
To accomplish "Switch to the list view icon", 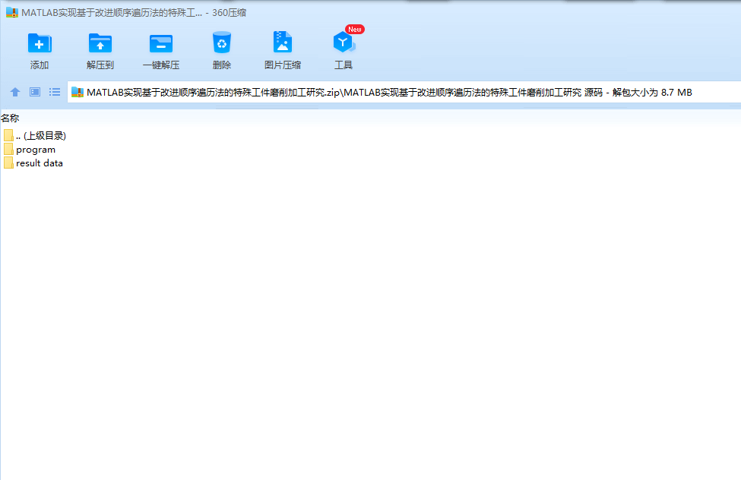I will [55, 92].
